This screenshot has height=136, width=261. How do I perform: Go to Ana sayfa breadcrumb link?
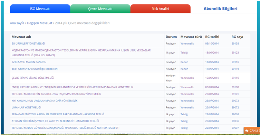(x=17, y=23)
